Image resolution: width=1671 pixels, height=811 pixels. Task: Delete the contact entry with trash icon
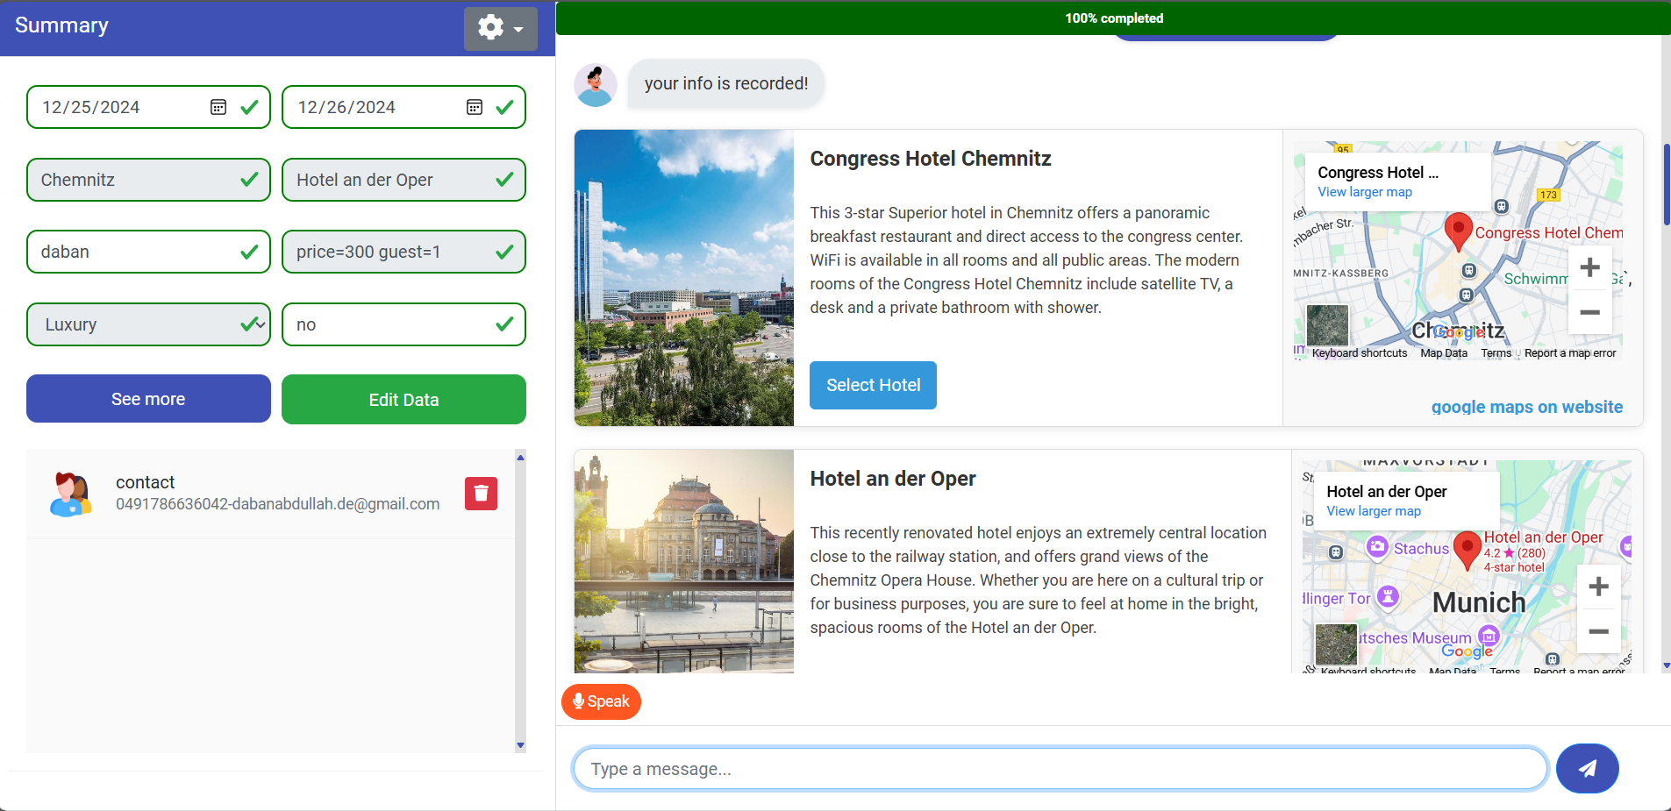tap(481, 494)
